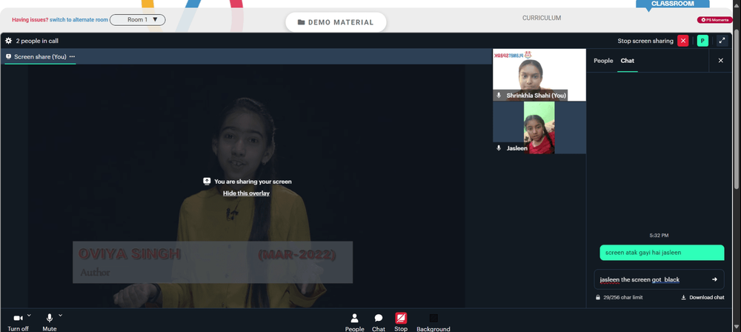Turn off the camera
Screen dimensions: 741x332
18,322
